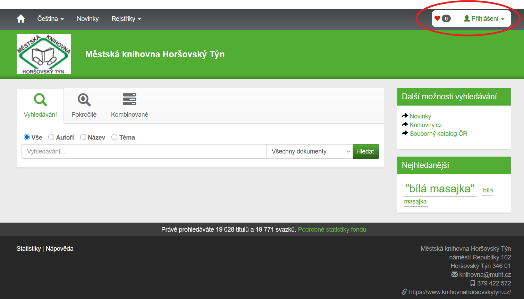524x299 pixels.
Task: Click into the Vyhledávání search field
Action: pos(144,151)
